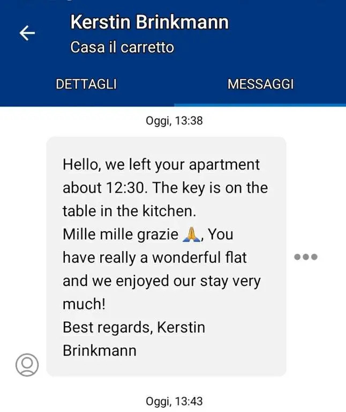Select the MESSAGGI tab
346x412 pixels.
(260, 84)
